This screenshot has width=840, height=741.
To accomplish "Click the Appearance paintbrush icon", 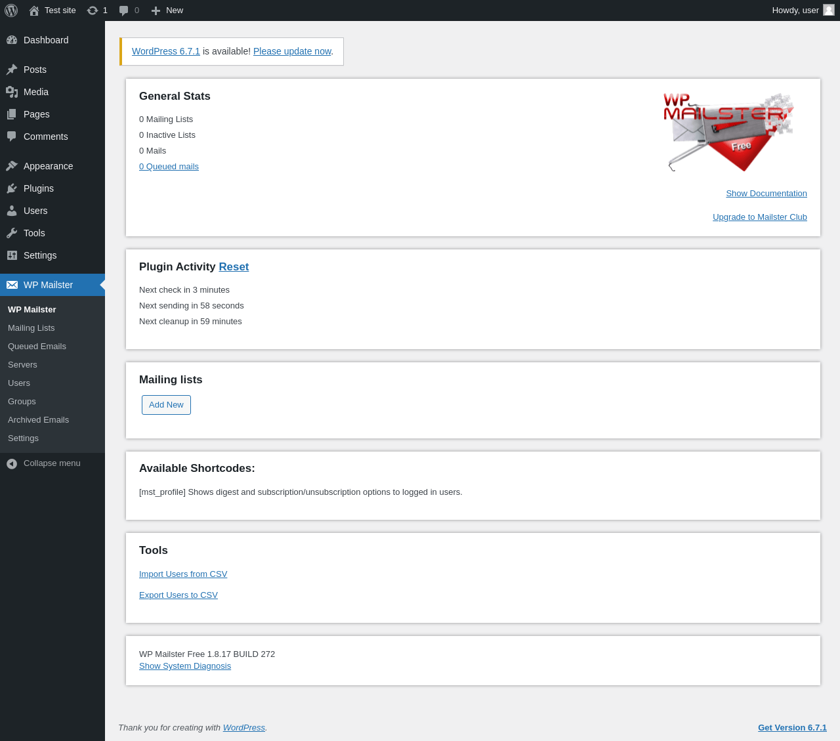I will (12, 166).
